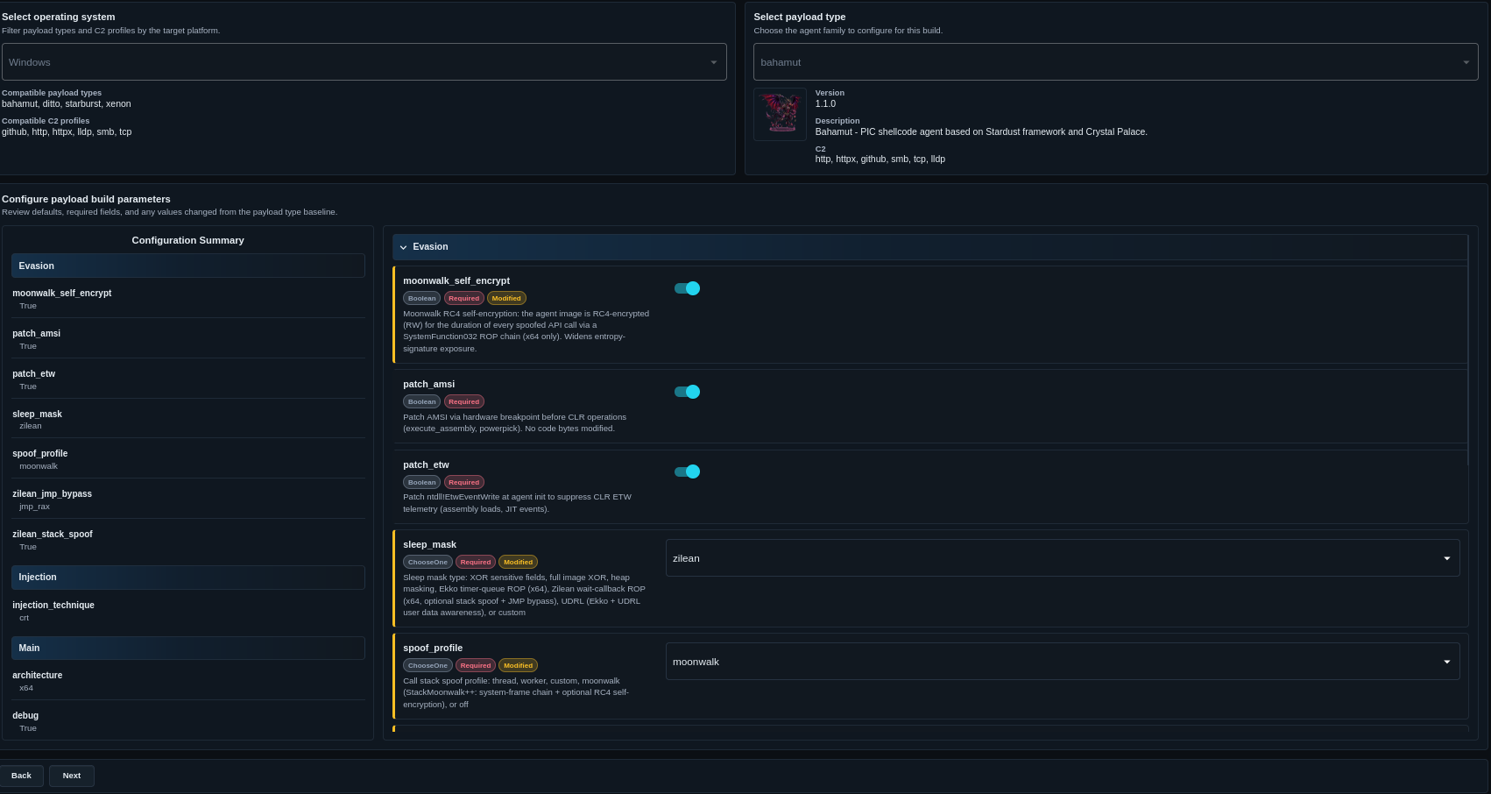Select Evasion group in Configuration Summary
This screenshot has height=794, width=1491.
[188, 266]
